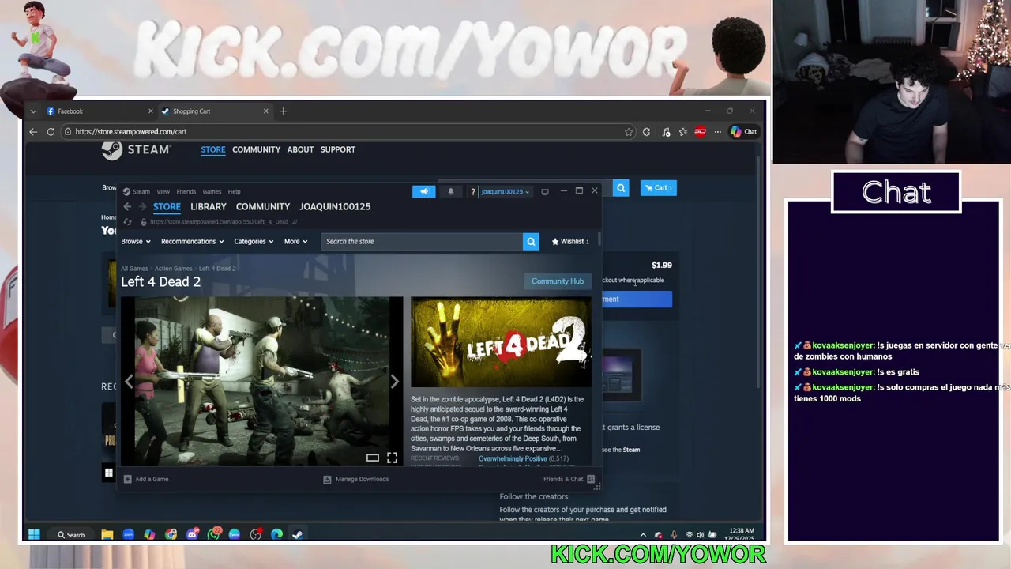Screen dimensions: 1011x569
Task: Open Steam notifications bell
Action: [451, 191]
